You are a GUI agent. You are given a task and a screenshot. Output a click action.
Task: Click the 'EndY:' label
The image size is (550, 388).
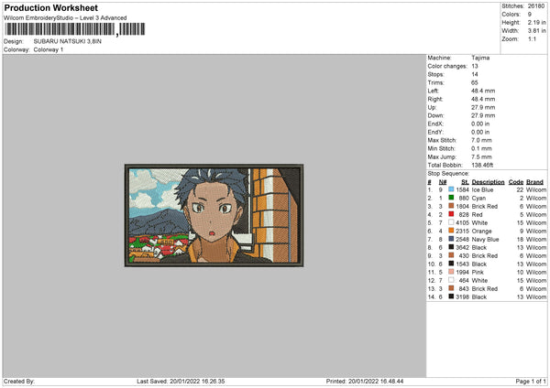(435, 132)
